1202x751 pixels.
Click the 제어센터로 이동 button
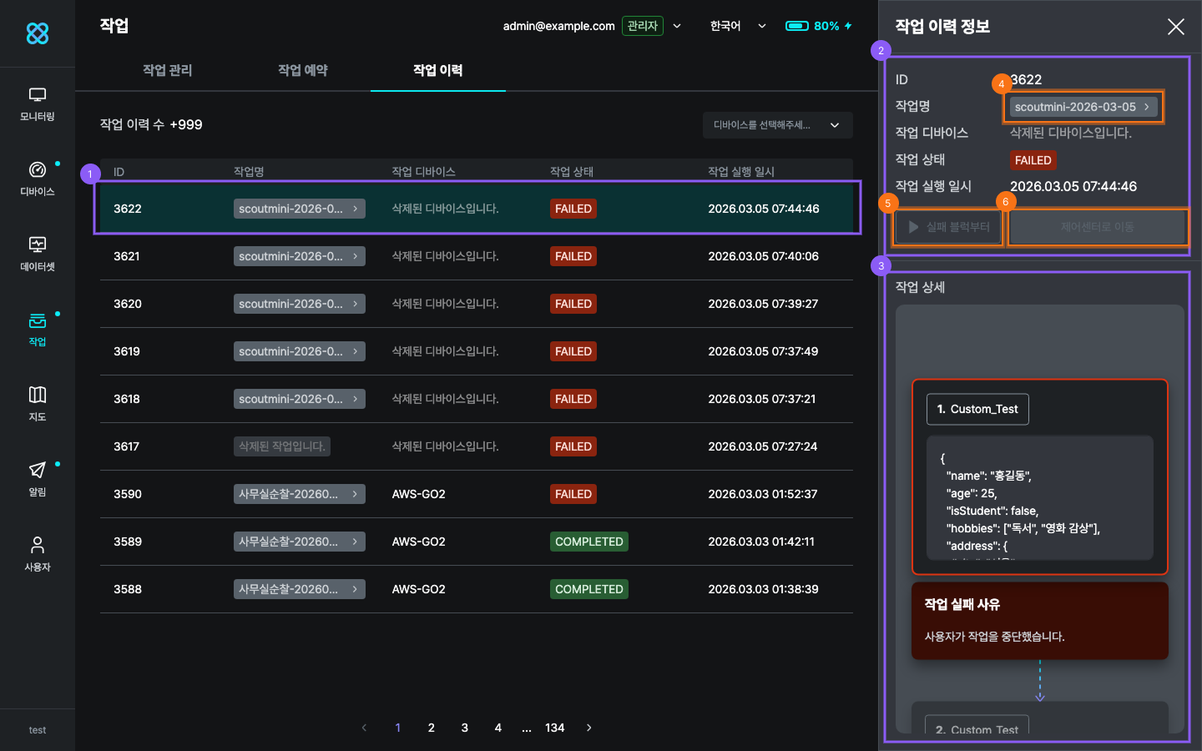(1097, 227)
